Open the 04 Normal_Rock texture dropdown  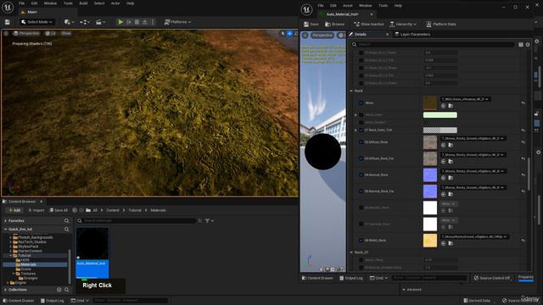[473, 171]
